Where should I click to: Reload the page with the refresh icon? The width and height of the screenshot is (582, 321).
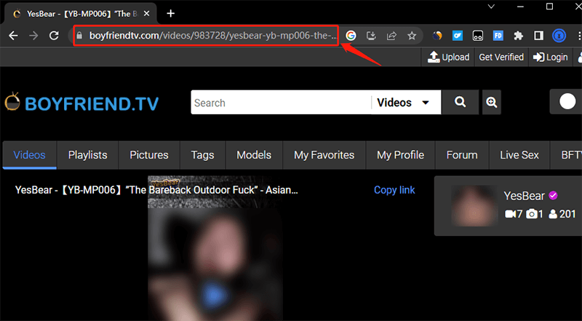[54, 36]
